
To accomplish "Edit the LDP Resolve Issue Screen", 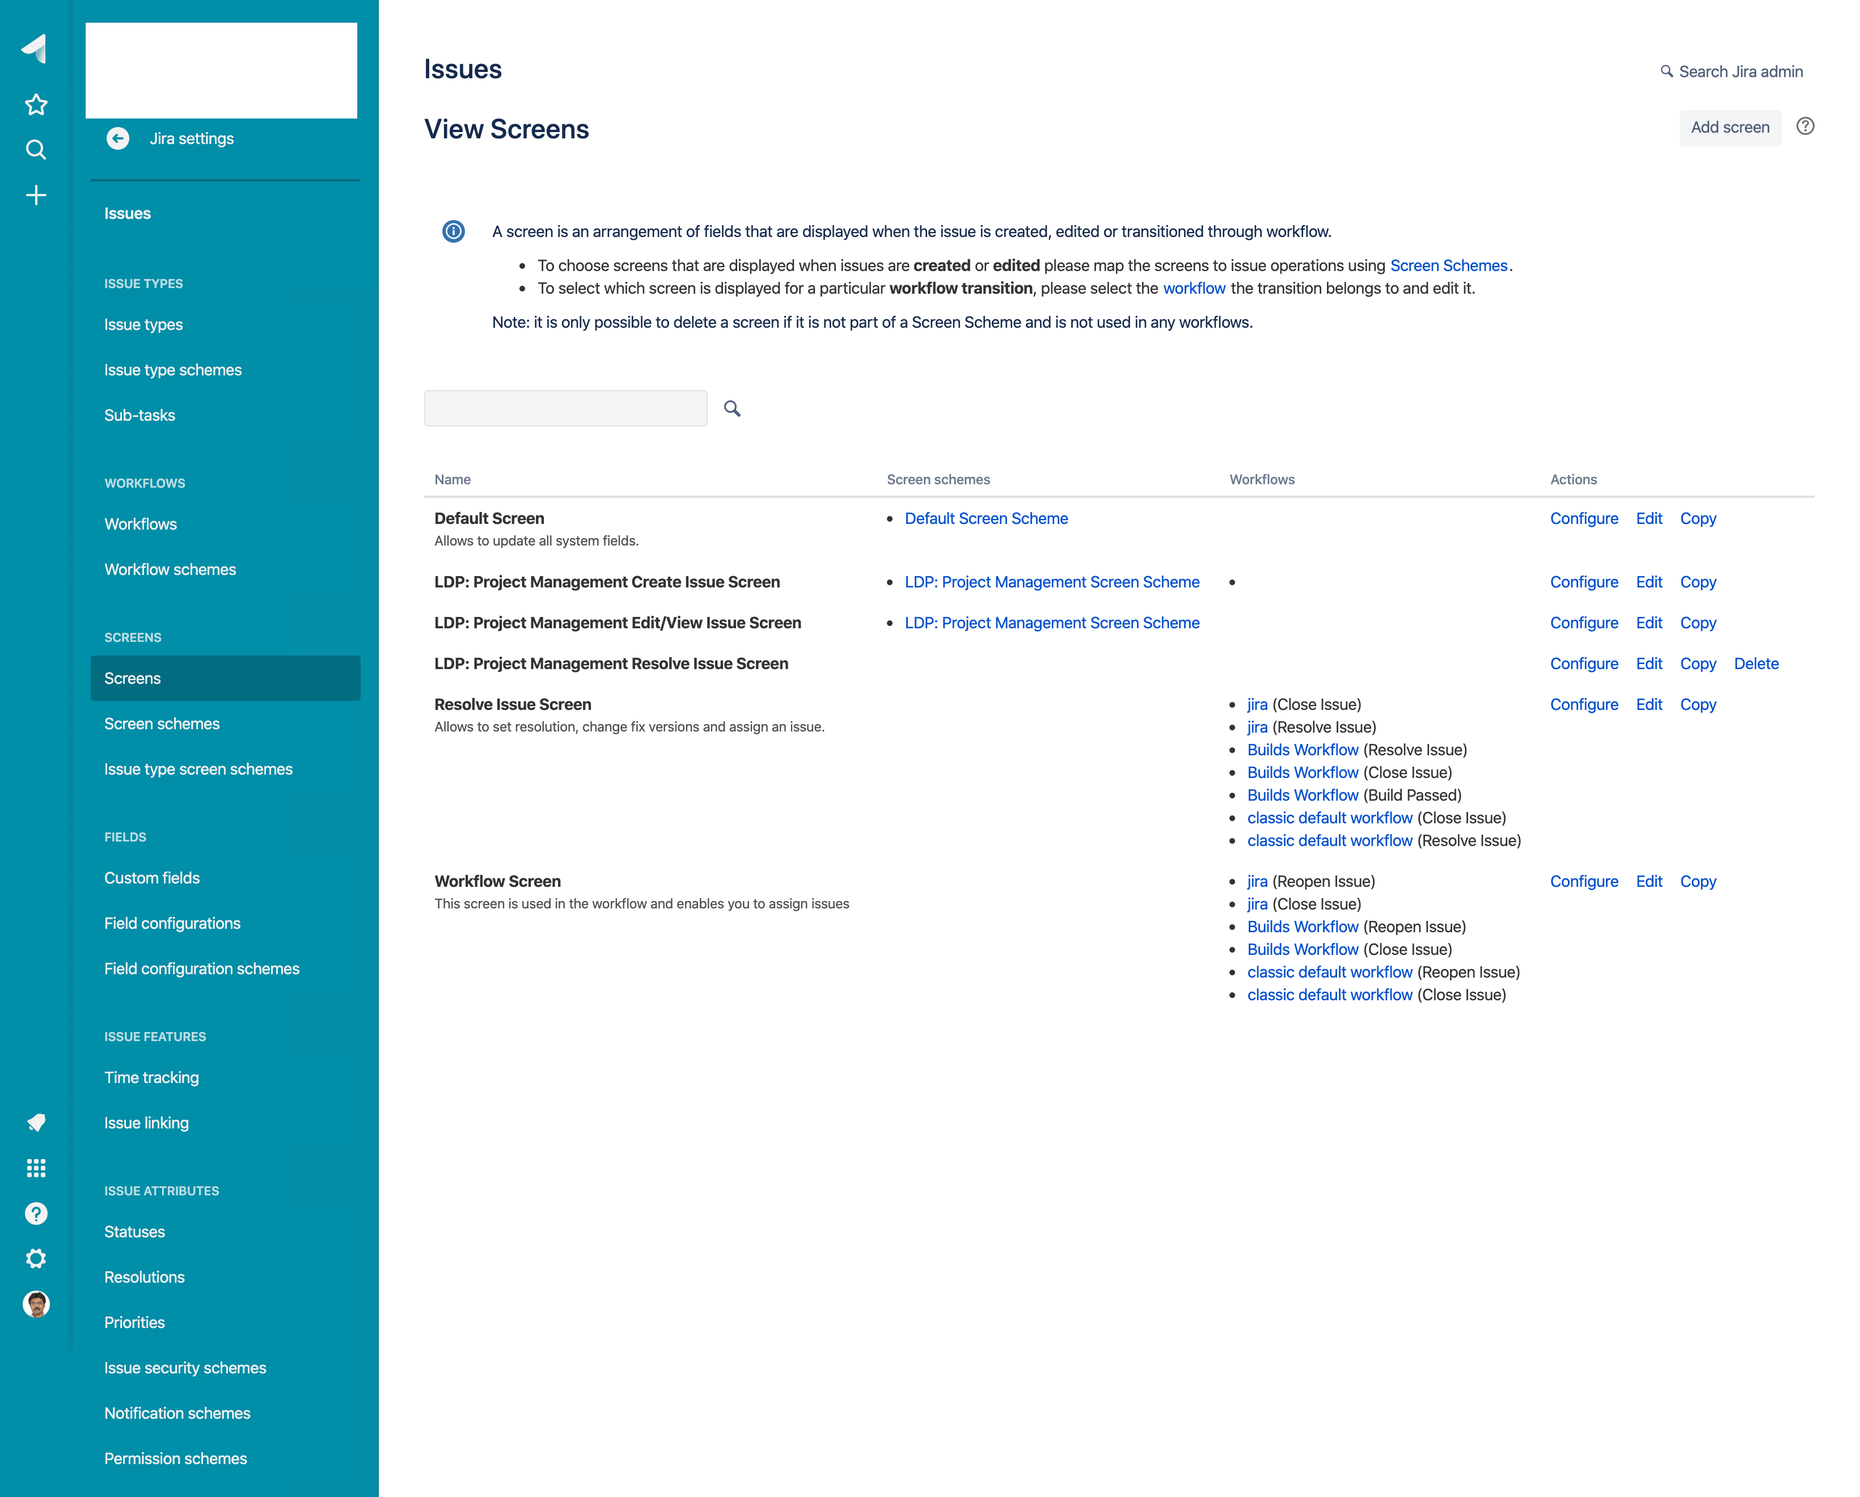I will (1648, 663).
